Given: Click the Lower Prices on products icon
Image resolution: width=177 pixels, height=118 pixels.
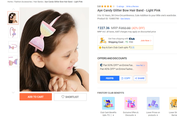Looking at the screenshot, I should click(153, 103).
